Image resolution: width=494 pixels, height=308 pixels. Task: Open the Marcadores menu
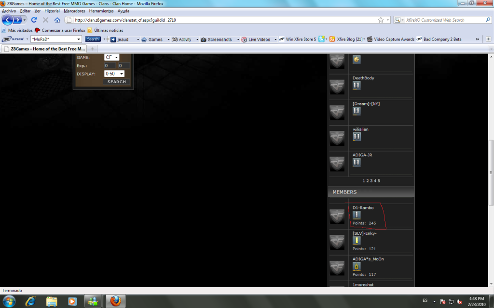74,11
